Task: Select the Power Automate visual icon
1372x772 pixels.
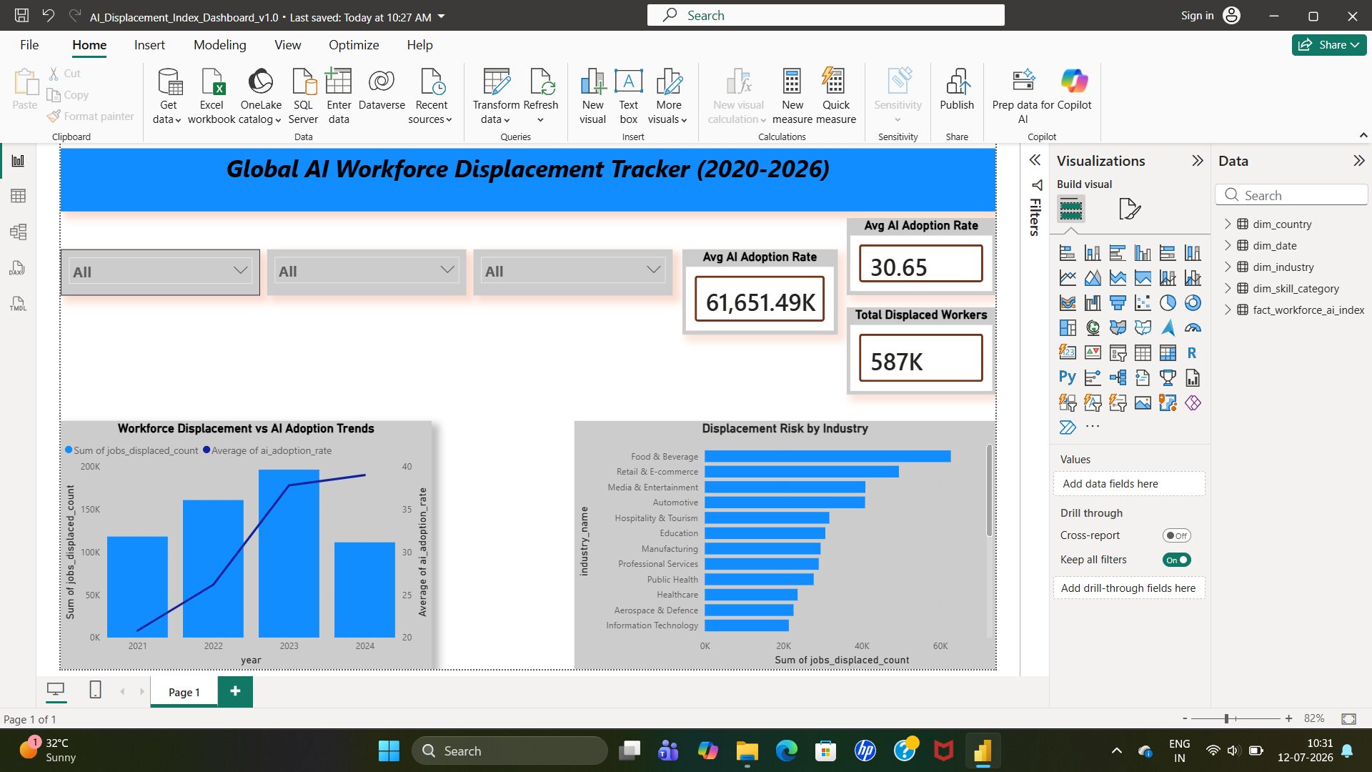Action: pyautogui.click(x=1068, y=427)
